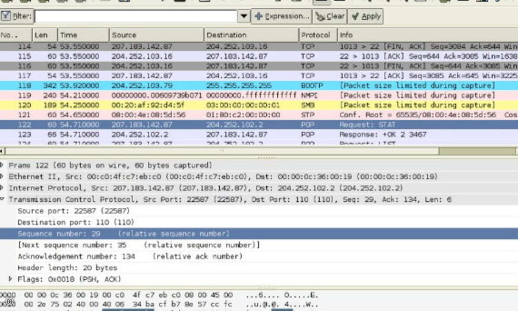Select the Transmission Control Protocol row

click(x=259, y=200)
